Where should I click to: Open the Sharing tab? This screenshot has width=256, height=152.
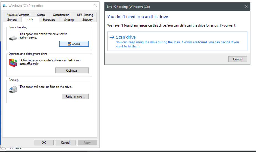click(x=69, y=20)
